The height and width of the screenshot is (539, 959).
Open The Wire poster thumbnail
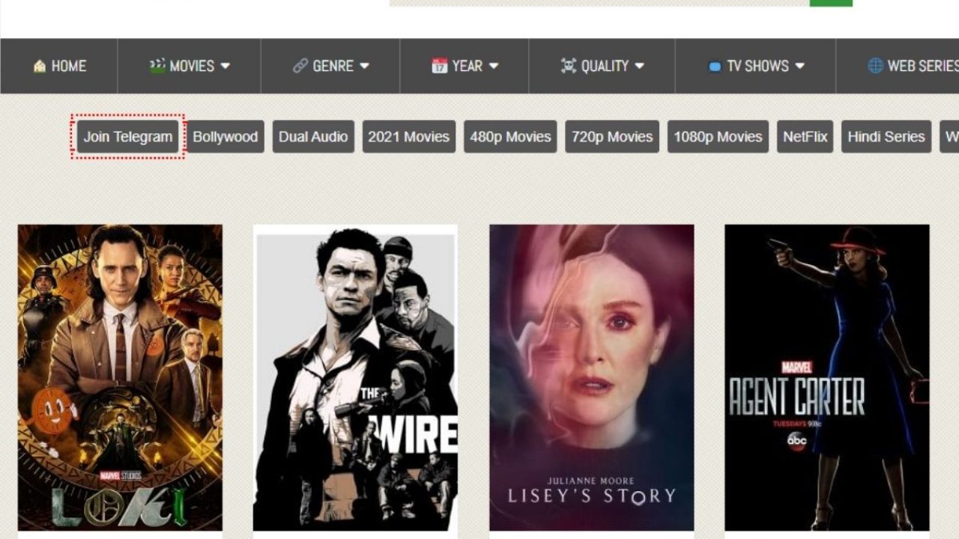click(355, 378)
